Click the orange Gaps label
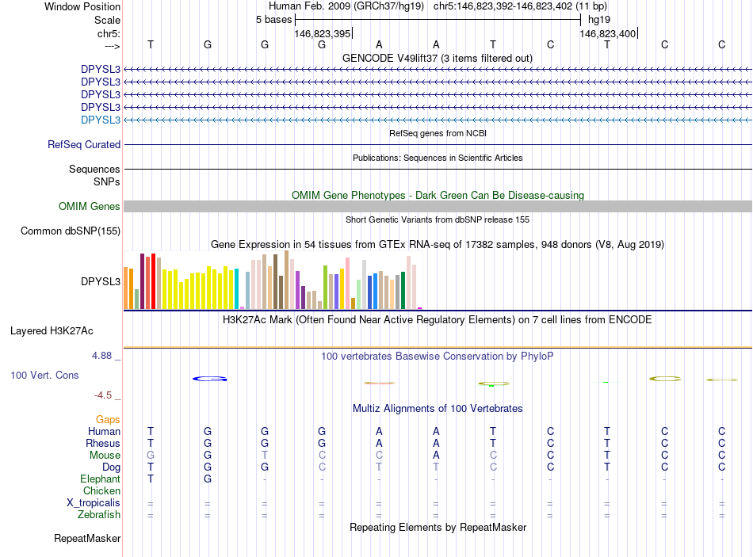Screen dimensions: 753x557 [x=108, y=420]
